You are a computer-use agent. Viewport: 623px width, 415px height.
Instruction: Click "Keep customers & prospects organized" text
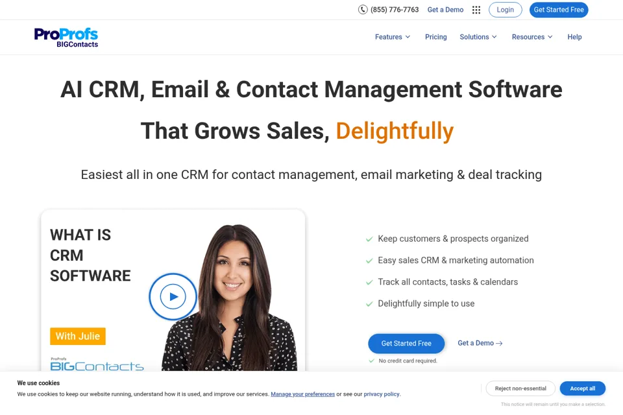pos(453,239)
